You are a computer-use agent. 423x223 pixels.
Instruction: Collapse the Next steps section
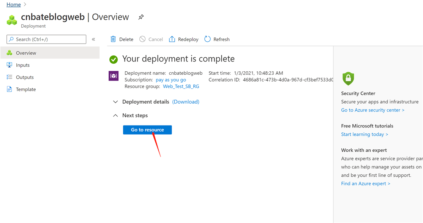(115, 116)
